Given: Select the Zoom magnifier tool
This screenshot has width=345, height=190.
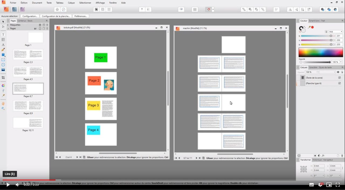Looking at the screenshot, I should (3, 108).
